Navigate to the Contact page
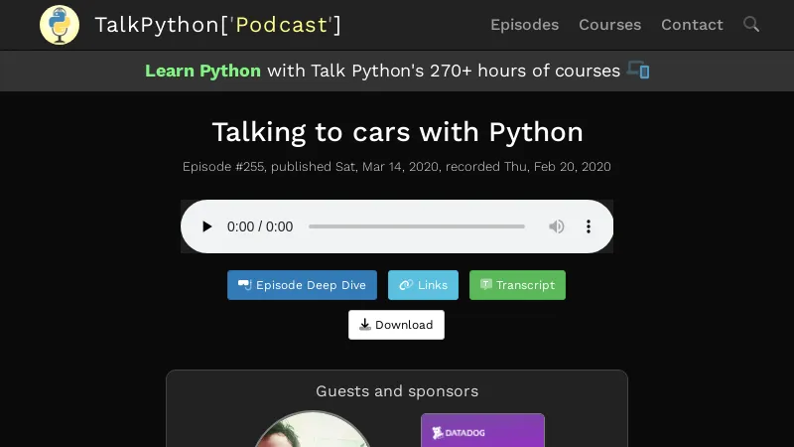This screenshot has height=447, width=794. pos(692,25)
